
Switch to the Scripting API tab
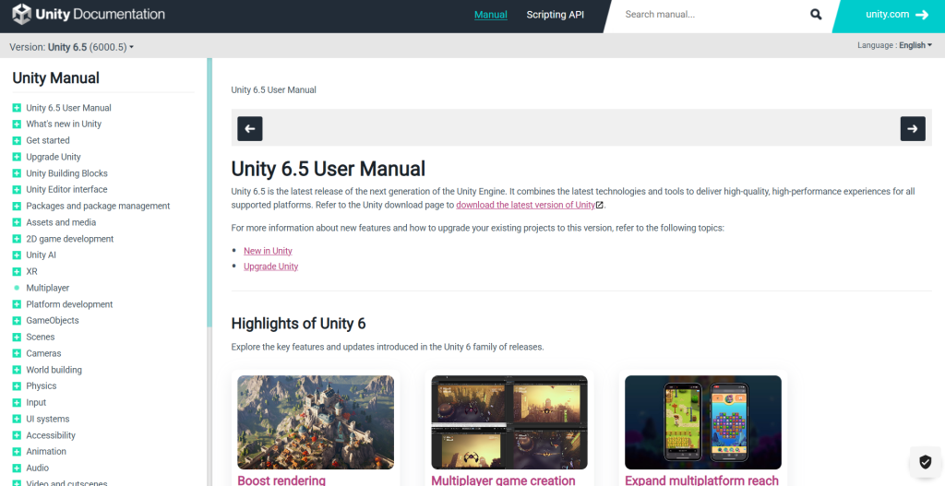pos(555,15)
